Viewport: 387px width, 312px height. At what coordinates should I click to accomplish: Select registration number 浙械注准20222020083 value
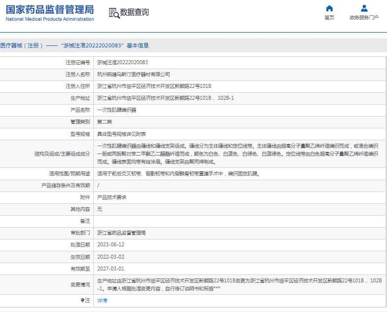point(122,62)
